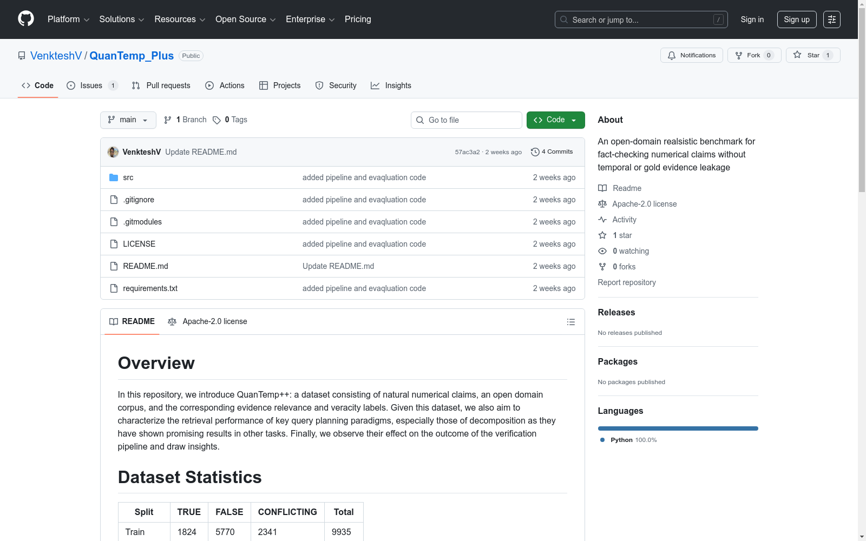
Task: Click the commit history clock icon
Action: coord(535,152)
